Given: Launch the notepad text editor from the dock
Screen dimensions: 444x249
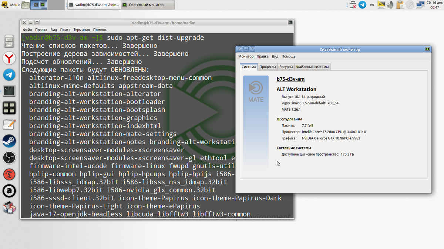Looking at the screenshot, I should coord(9,125).
